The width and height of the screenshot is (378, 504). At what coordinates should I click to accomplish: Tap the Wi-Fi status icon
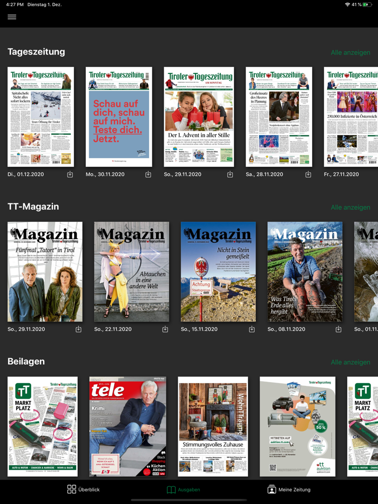pos(347,4)
